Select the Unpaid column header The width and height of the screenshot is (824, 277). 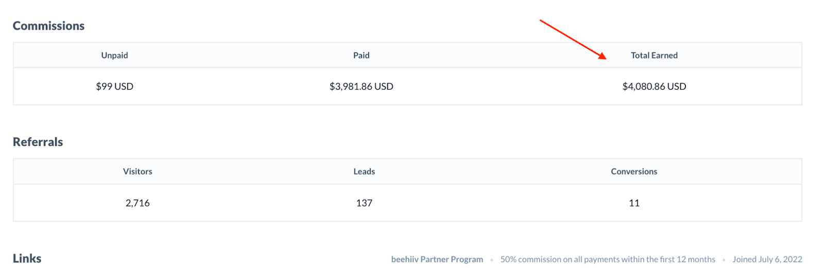[114, 55]
